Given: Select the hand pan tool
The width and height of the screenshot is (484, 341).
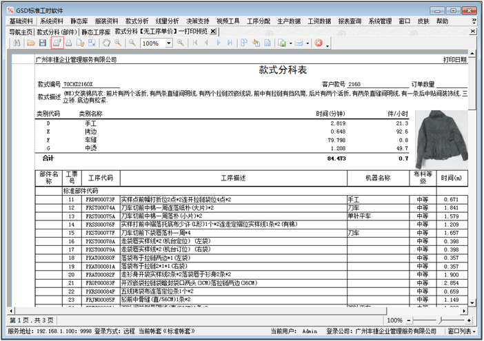Looking at the screenshot, I should 106,43.
